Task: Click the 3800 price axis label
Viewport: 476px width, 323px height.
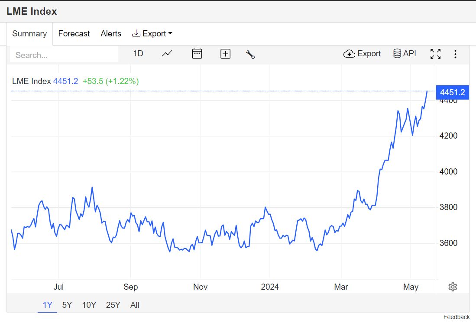Action: pos(448,207)
